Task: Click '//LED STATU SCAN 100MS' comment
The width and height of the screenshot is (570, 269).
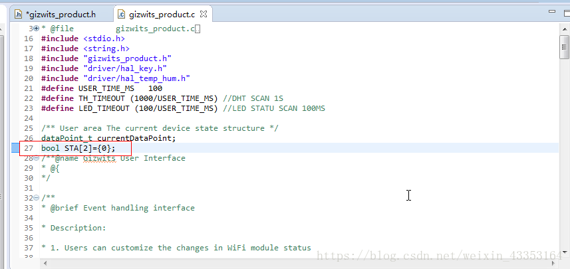Action: (x=274, y=108)
